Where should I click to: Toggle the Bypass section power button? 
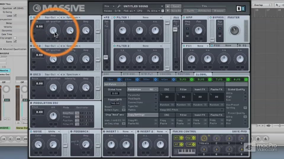pyautogui.click(x=211, y=17)
